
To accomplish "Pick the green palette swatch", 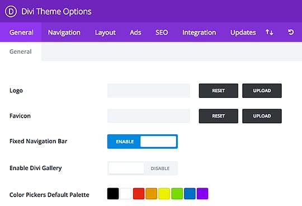I will click(177, 194).
